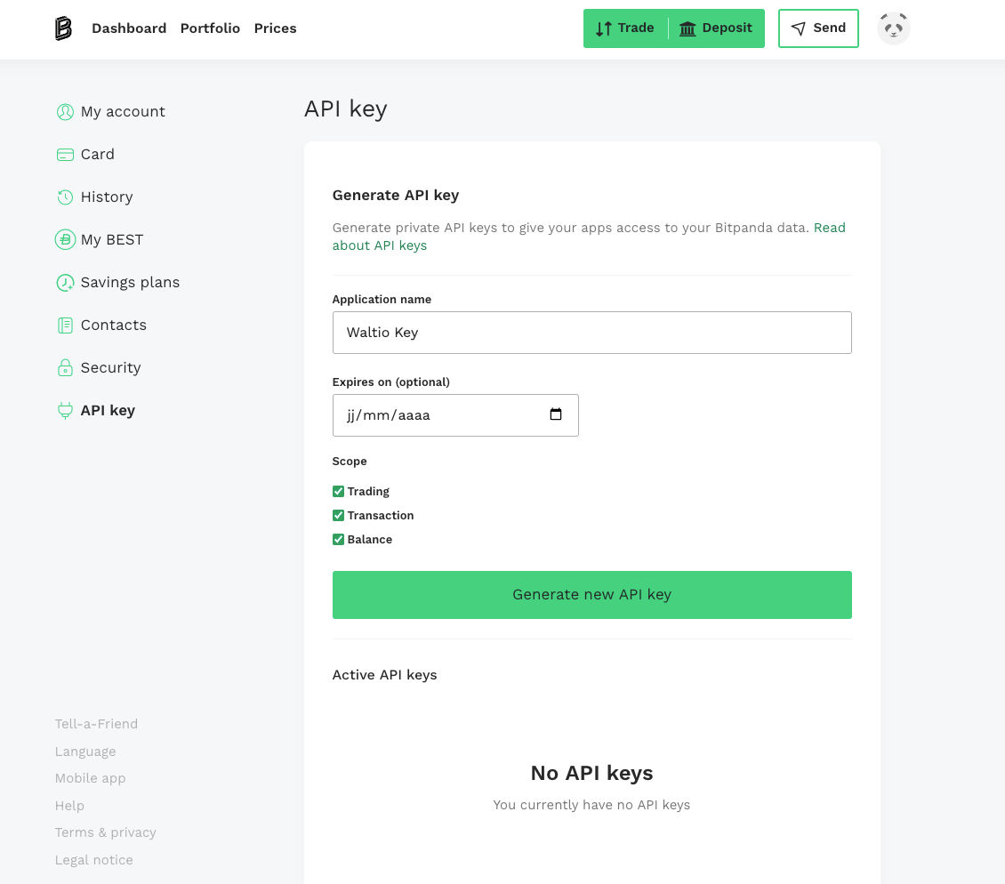Switch to the Portfolio tab

[x=210, y=28]
